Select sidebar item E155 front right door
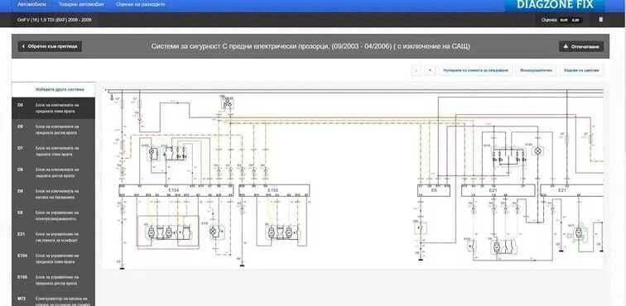Viewport: 626px width, 306px height. (54, 280)
